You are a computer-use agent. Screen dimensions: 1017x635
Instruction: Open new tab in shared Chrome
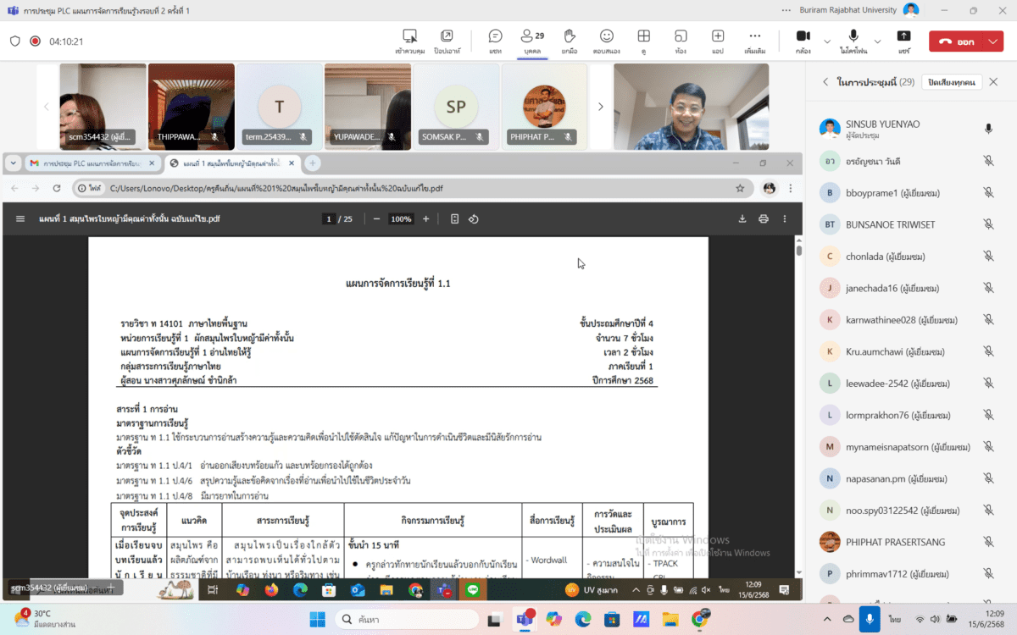coord(313,163)
